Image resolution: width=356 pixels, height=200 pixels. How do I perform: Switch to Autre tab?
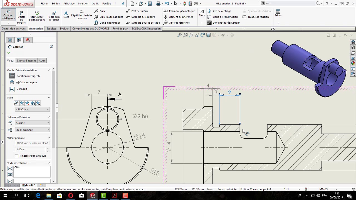point(42,61)
